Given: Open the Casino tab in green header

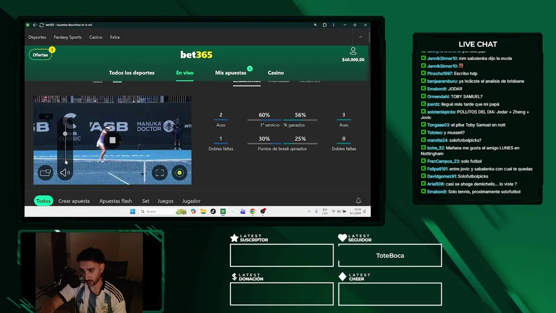Looking at the screenshot, I should click(x=276, y=73).
